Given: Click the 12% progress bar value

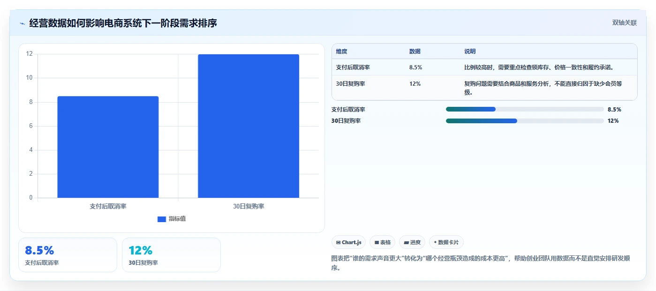Looking at the screenshot, I should pos(613,121).
